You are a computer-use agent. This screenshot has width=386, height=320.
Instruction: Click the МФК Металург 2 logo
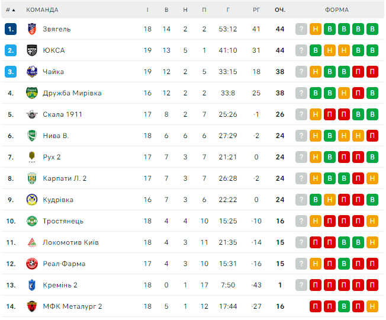pos(32,306)
